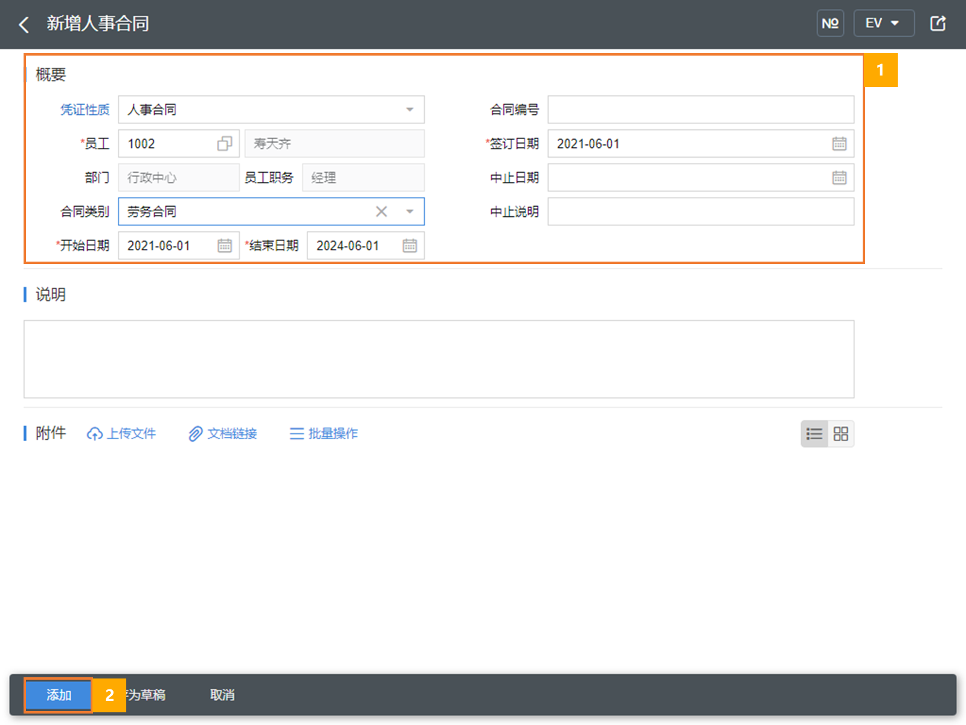The width and height of the screenshot is (966, 725).
Task: Open the 签订日期 calendar picker
Action: tap(839, 144)
